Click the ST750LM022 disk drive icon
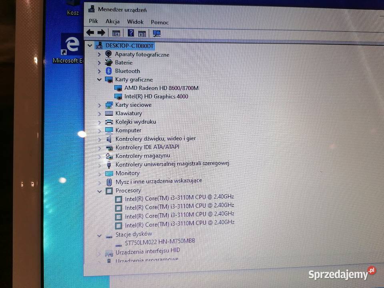 pos(118,245)
